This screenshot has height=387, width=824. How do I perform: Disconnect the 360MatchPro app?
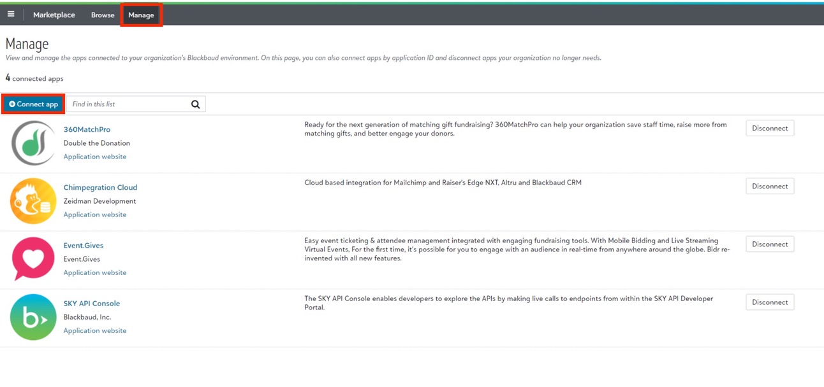coord(770,128)
